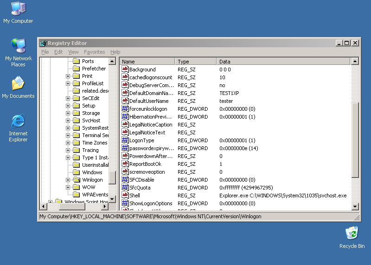Select the ShowLogonOptions DWORD icon

pyautogui.click(x=125, y=203)
